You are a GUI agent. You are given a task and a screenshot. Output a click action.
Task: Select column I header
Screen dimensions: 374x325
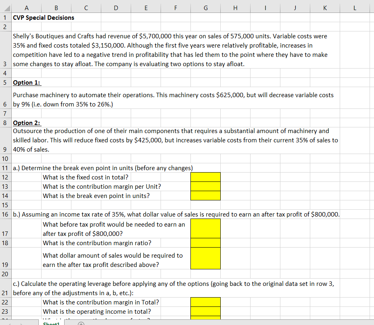point(265,8)
